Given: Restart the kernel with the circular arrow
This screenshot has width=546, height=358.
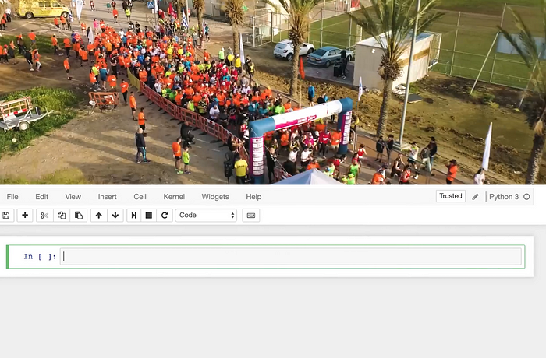Looking at the screenshot, I should tap(165, 215).
